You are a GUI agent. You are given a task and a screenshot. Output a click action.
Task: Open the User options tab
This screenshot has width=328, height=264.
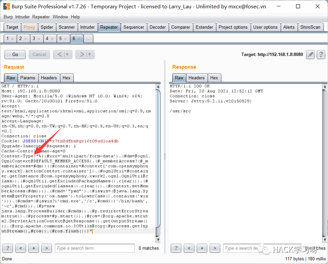coord(265,27)
